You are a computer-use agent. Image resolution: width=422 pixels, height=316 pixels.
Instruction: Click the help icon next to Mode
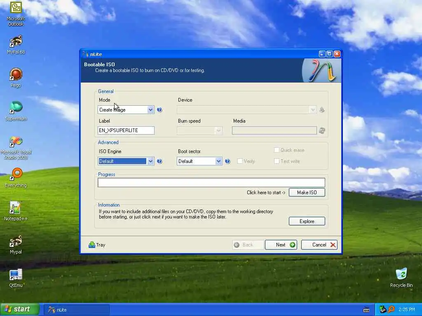159,109
